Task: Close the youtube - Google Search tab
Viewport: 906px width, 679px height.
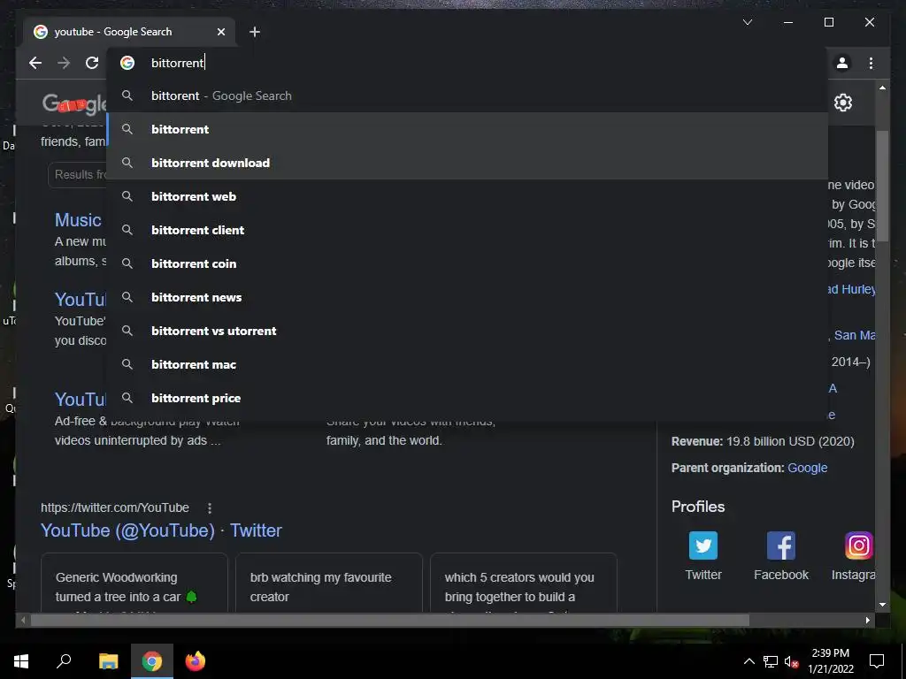Action: (220, 32)
